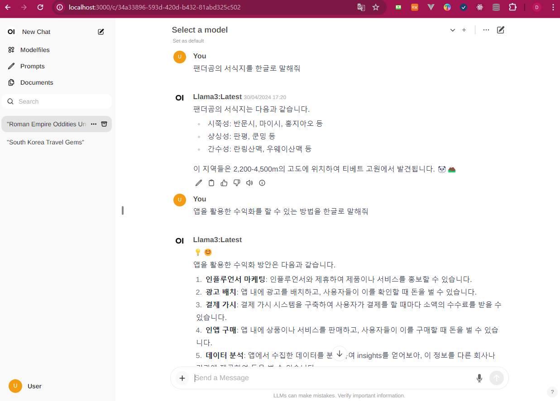Toggle sidebar with the vertical handle

pyautogui.click(x=123, y=210)
